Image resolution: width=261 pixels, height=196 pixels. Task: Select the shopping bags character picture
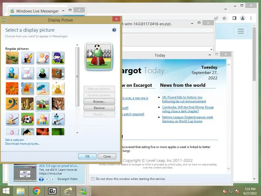tap(43, 119)
